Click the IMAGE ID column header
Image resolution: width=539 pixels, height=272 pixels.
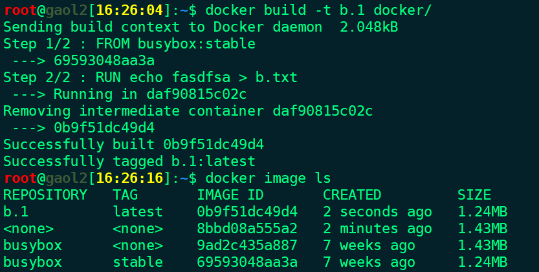[x=230, y=195]
